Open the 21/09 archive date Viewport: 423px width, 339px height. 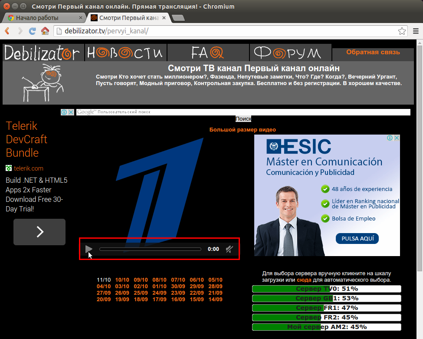(x=215, y=293)
